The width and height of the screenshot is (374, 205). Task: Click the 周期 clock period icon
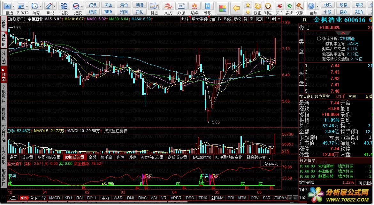[35, 6]
